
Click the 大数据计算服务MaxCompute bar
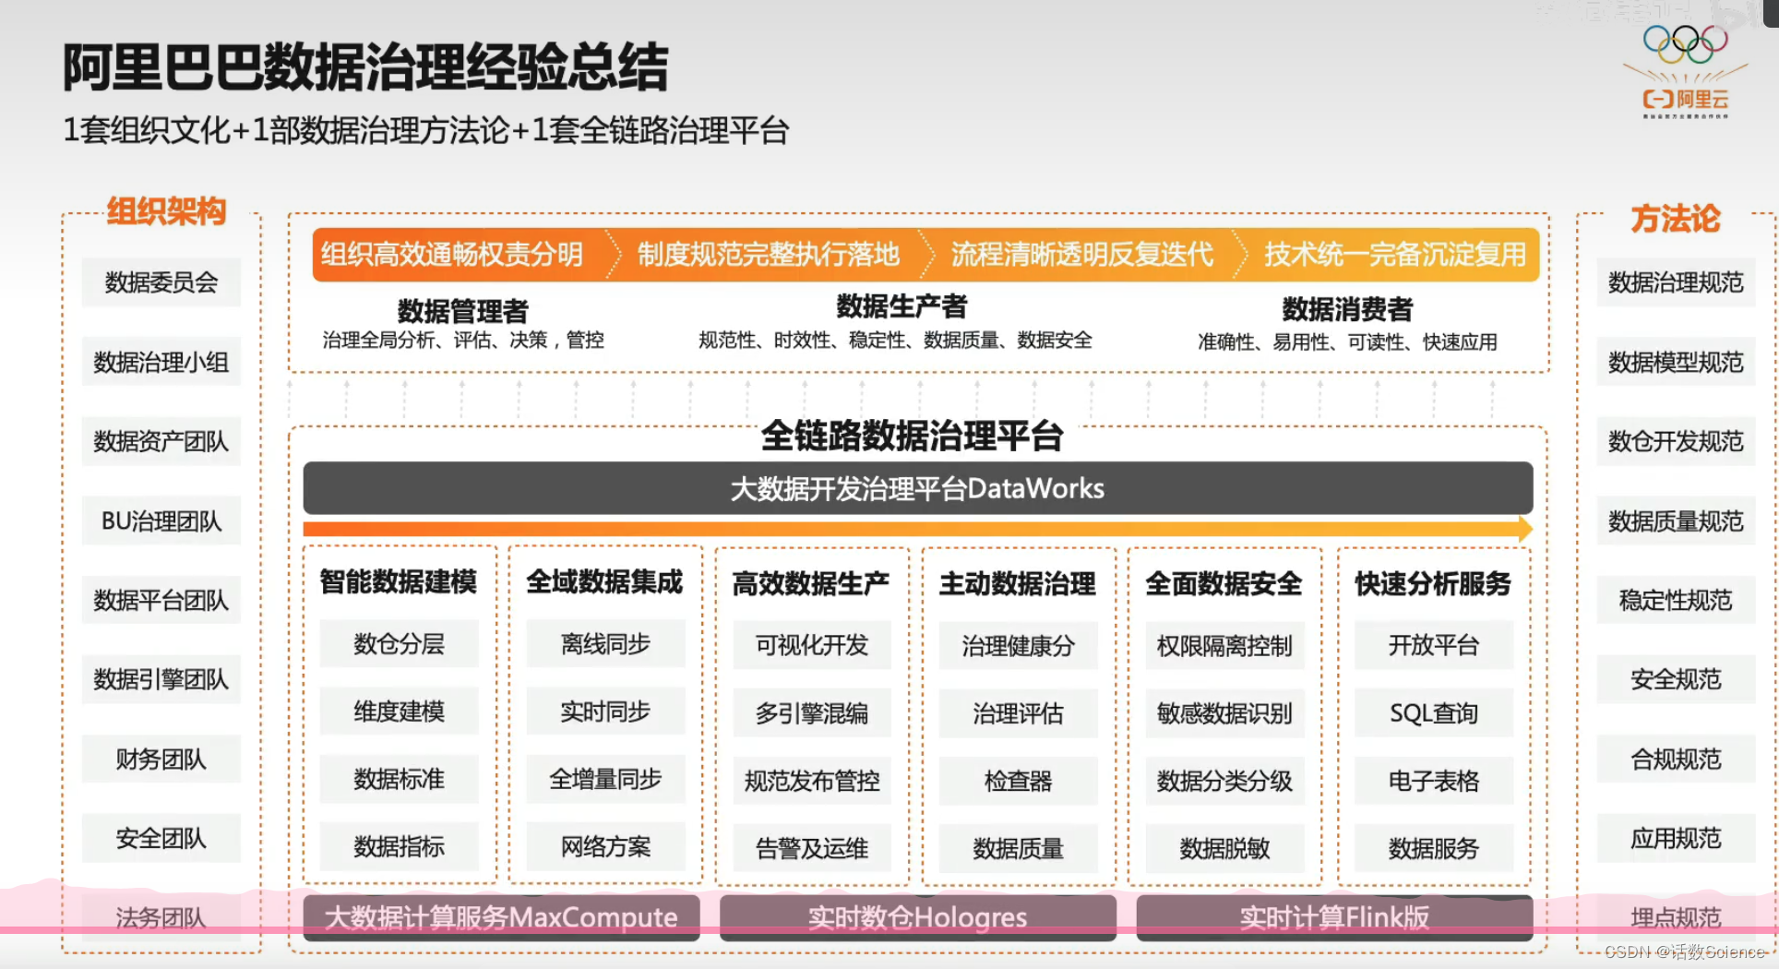[501, 917]
